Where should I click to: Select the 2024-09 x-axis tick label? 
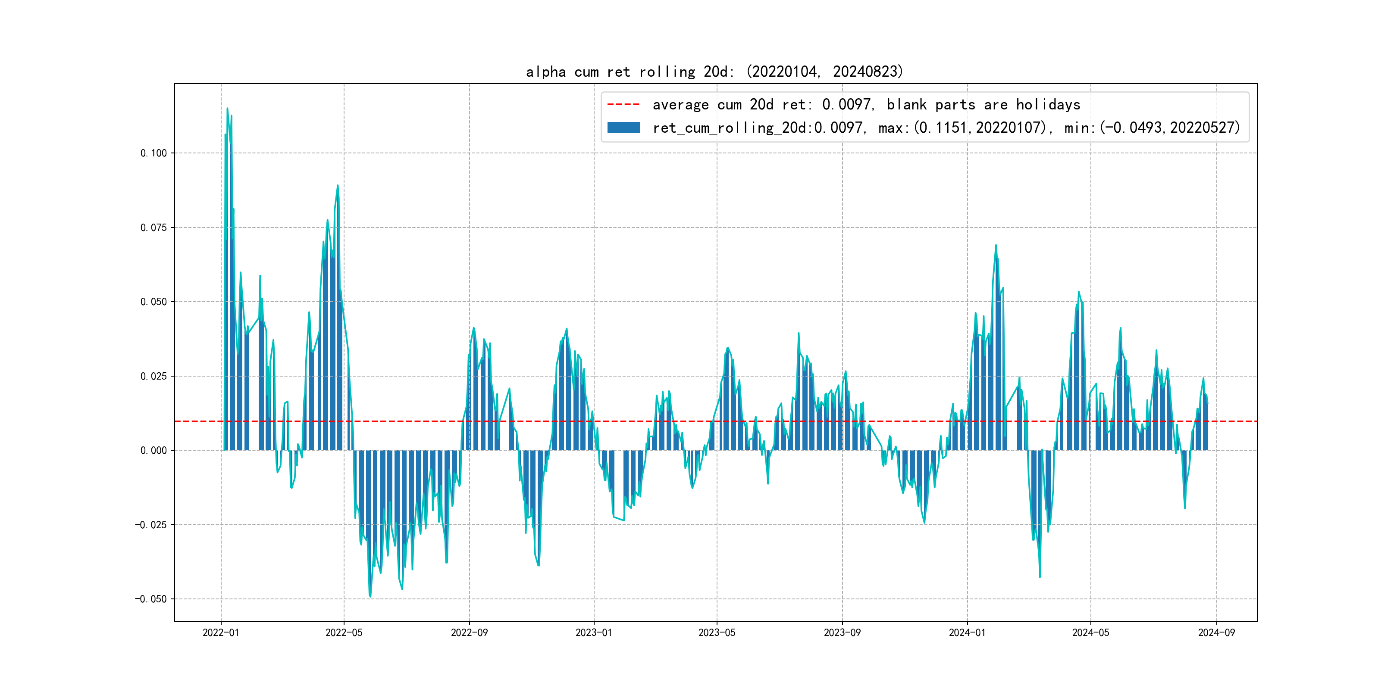tap(1216, 633)
